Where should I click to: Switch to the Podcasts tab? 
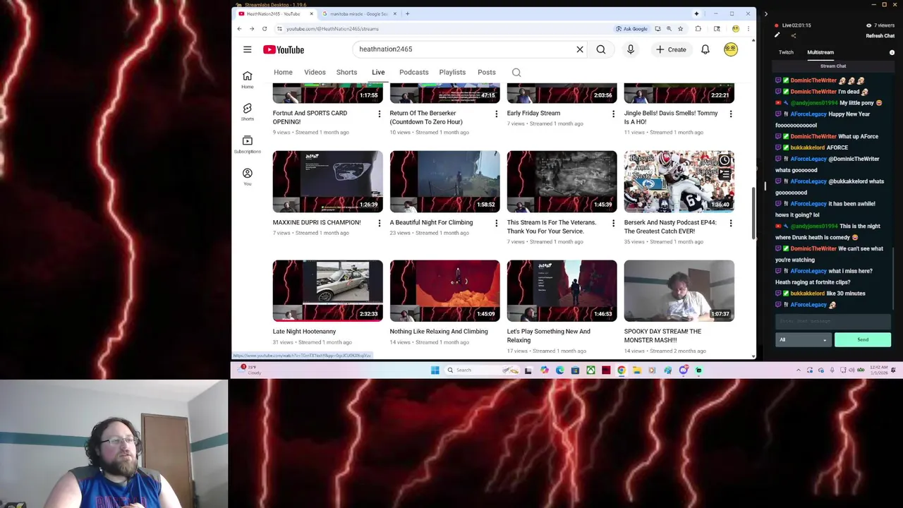coord(413,72)
